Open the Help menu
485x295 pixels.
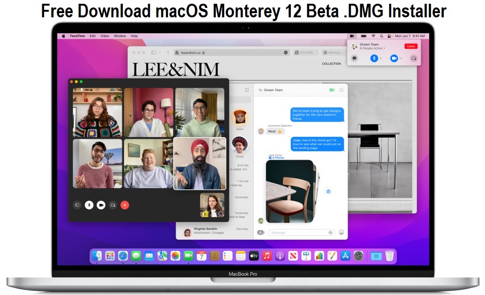tap(134, 36)
